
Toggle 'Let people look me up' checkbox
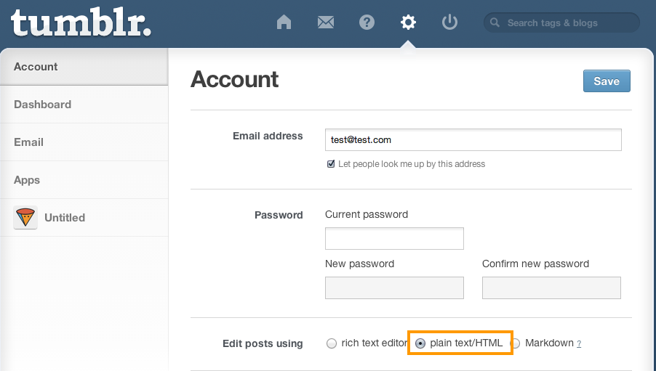coord(330,164)
